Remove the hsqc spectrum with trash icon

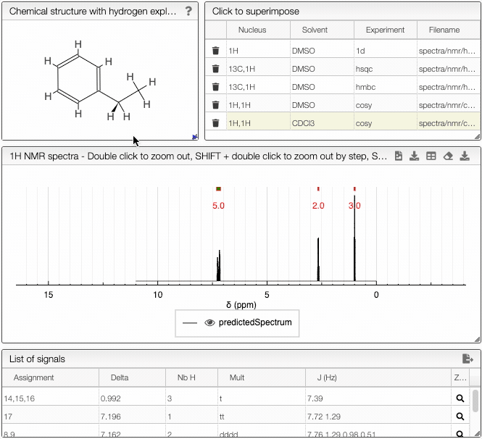pos(215,69)
